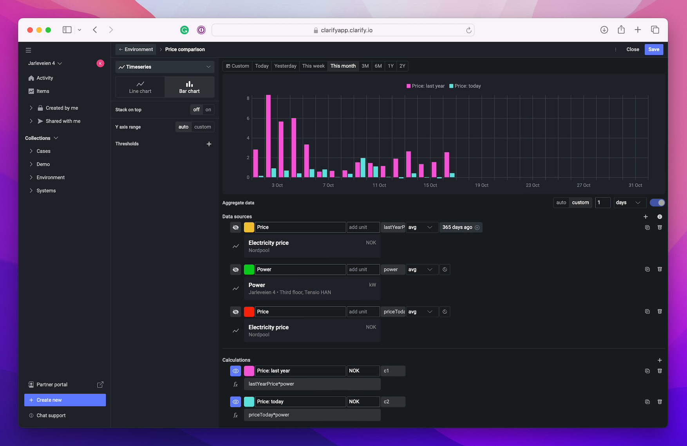Screen dimensions: 687x446
Task: Change yellow color swatch of lastYearPrice
Action: pos(249,227)
